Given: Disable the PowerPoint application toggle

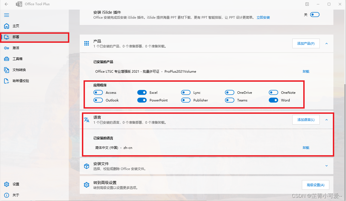Looking at the screenshot, I should tap(142, 100).
